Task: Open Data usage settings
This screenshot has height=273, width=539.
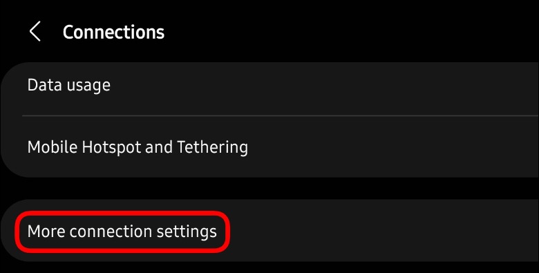Action: [269, 85]
